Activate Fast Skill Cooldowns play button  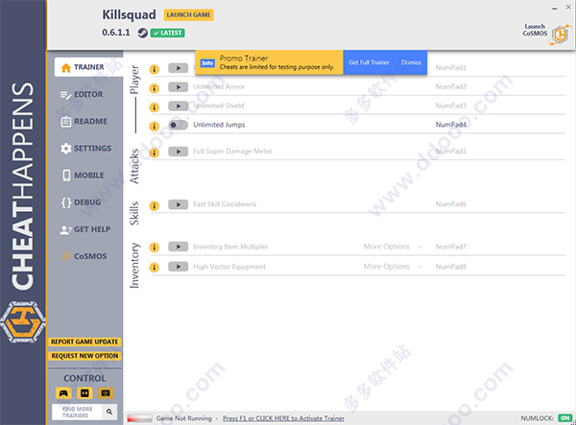[x=179, y=204]
